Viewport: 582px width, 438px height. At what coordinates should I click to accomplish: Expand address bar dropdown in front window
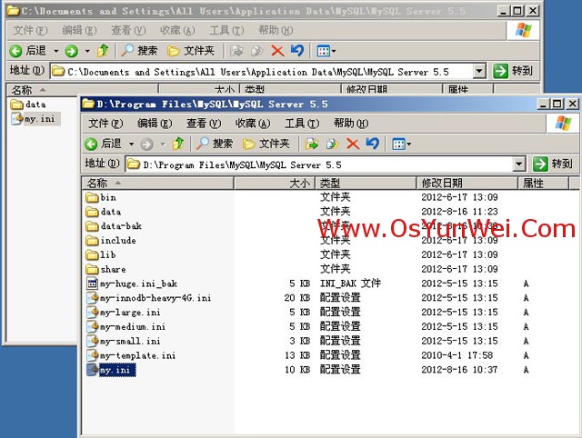[x=519, y=164]
